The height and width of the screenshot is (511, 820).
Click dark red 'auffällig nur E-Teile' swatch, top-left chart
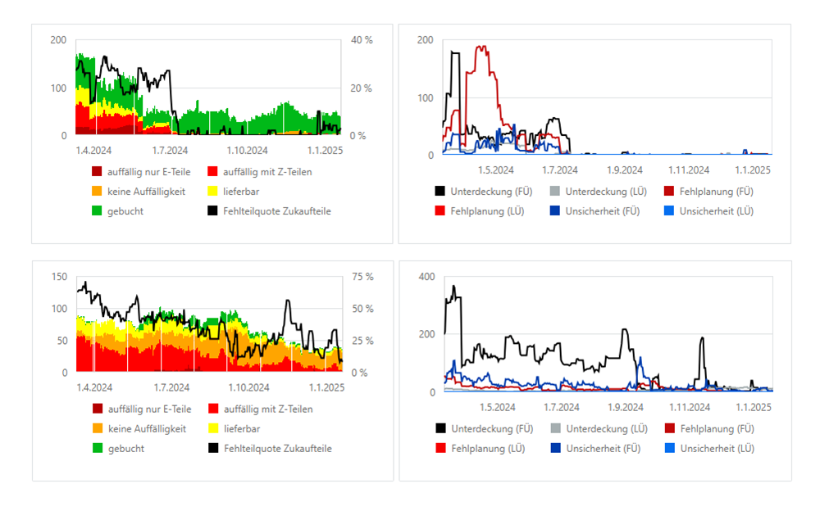tap(98, 172)
